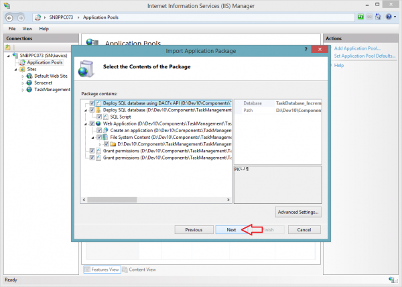
Task: Click the TaskManagement site globe icon
Action: point(29,89)
